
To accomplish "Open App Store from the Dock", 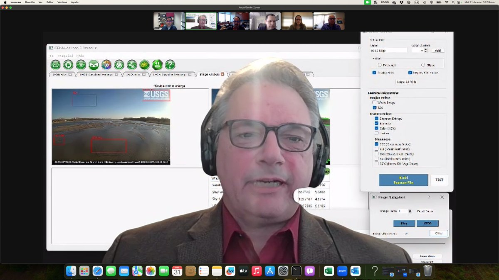I will tap(270, 271).
